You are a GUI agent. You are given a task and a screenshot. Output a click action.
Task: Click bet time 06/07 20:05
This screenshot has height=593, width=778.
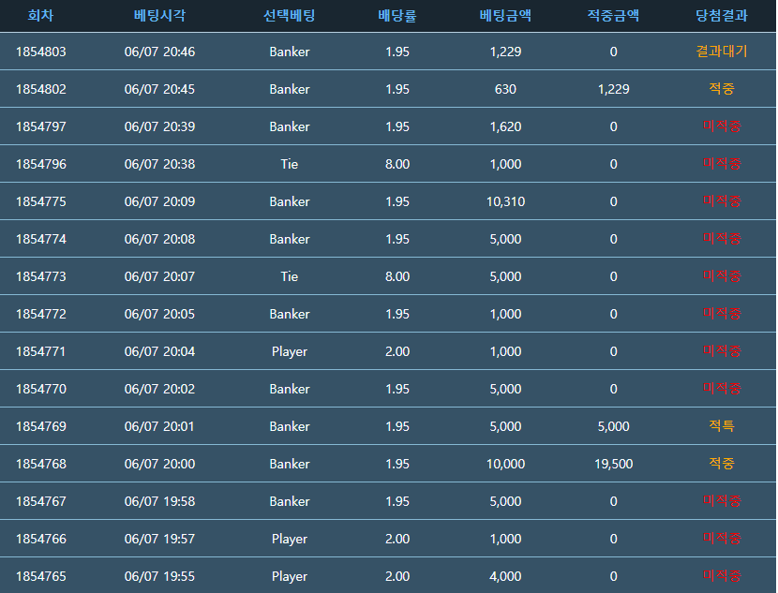(159, 314)
